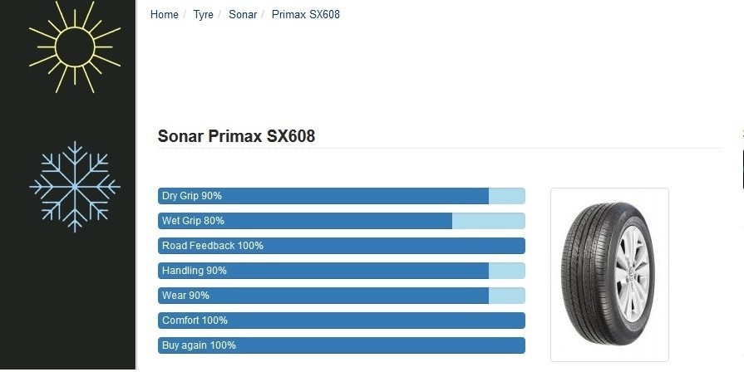Click the light unfilled end of Wear bar
This screenshot has width=744, height=372.
506,296
